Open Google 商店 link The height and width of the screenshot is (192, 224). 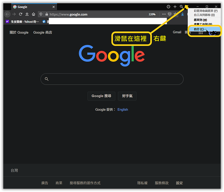pyautogui.click(x=43, y=33)
